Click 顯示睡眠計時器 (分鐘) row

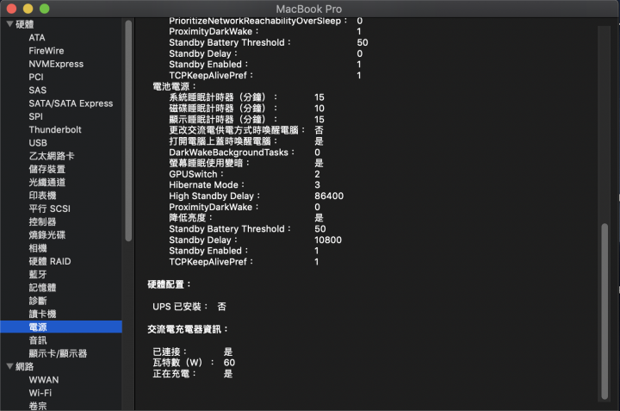(x=247, y=119)
